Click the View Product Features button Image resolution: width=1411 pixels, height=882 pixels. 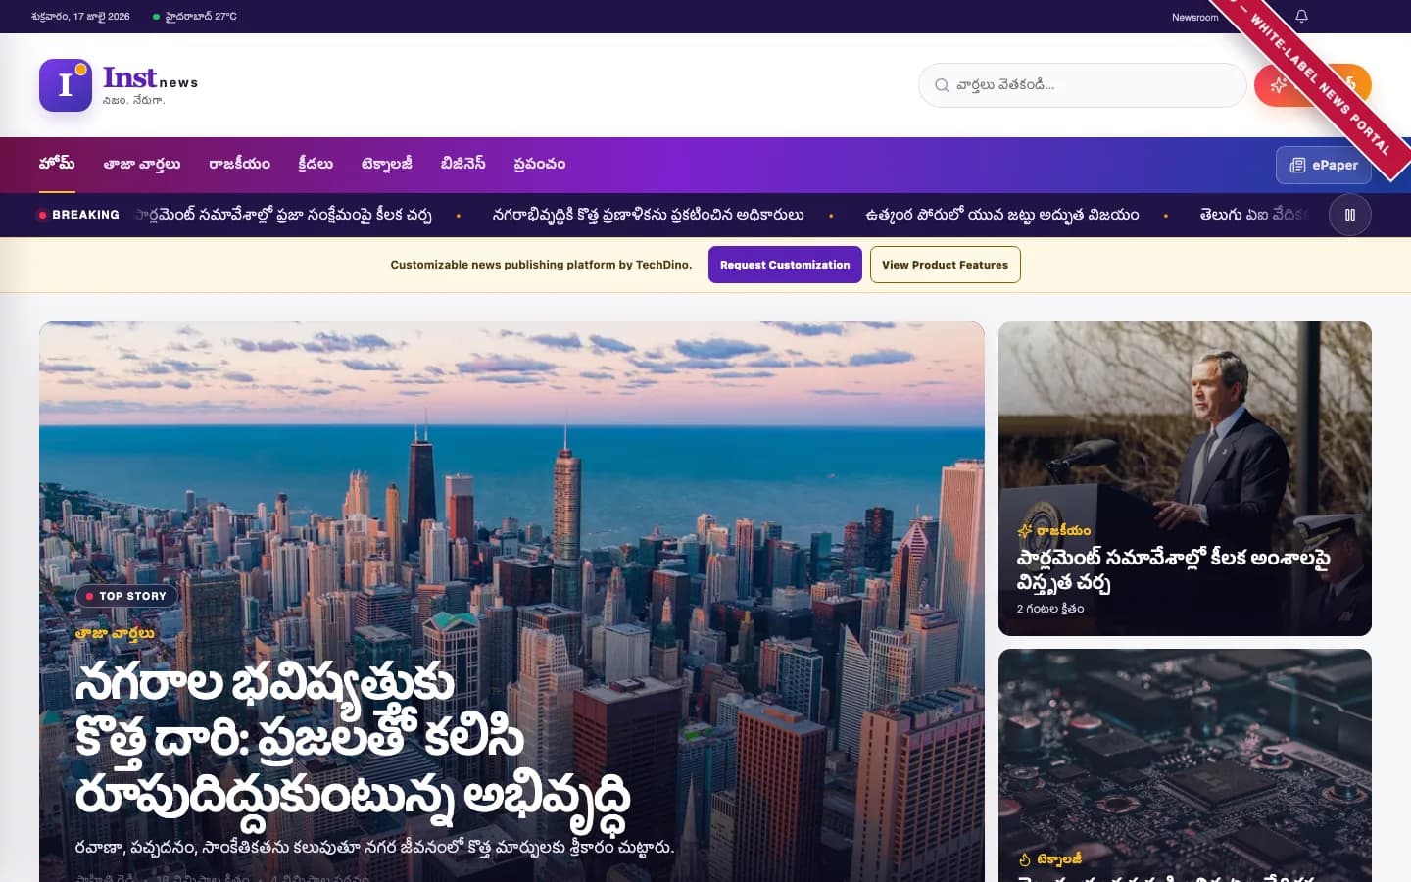(945, 265)
